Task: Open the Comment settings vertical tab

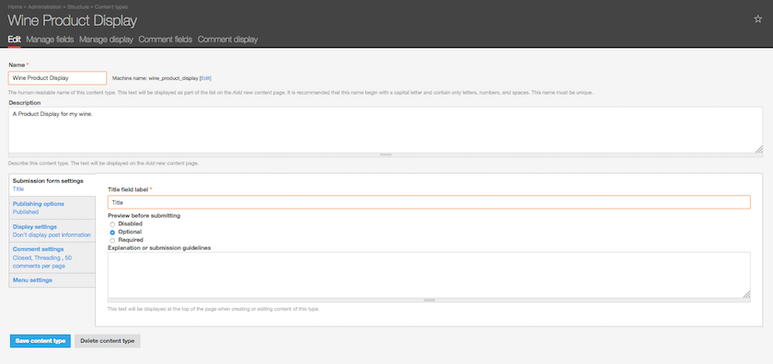Action: click(x=52, y=257)
